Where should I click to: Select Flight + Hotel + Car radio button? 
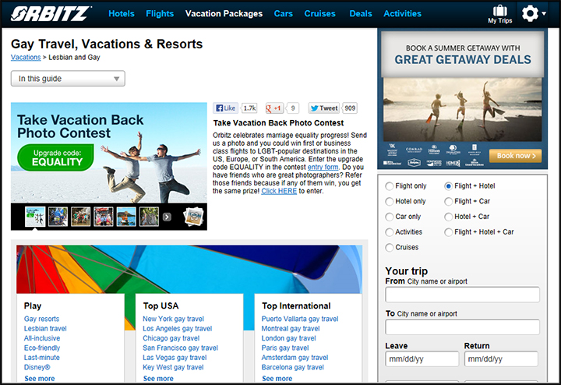coord(448,232)
